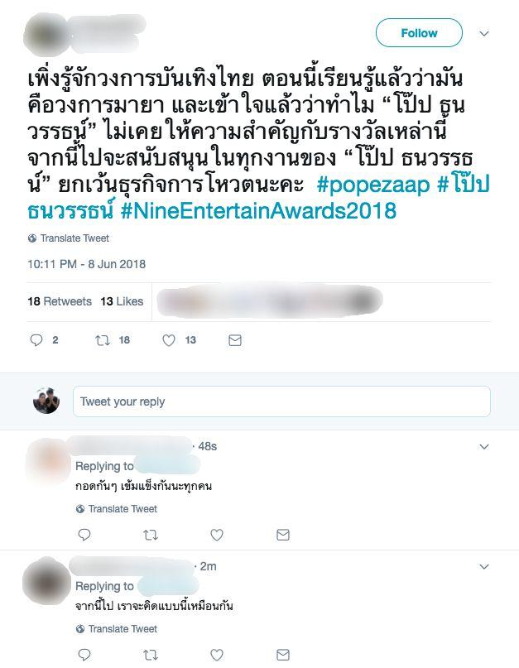
Task: Translate the main tweet
Action: pyautogui.click(x=74, y=238)
